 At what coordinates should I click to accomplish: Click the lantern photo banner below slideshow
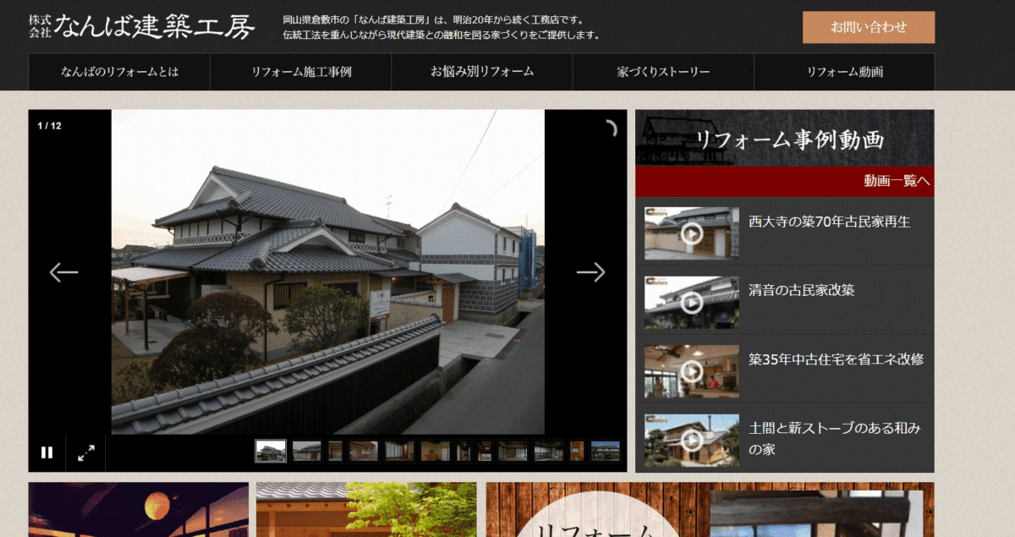pos(139,509)
